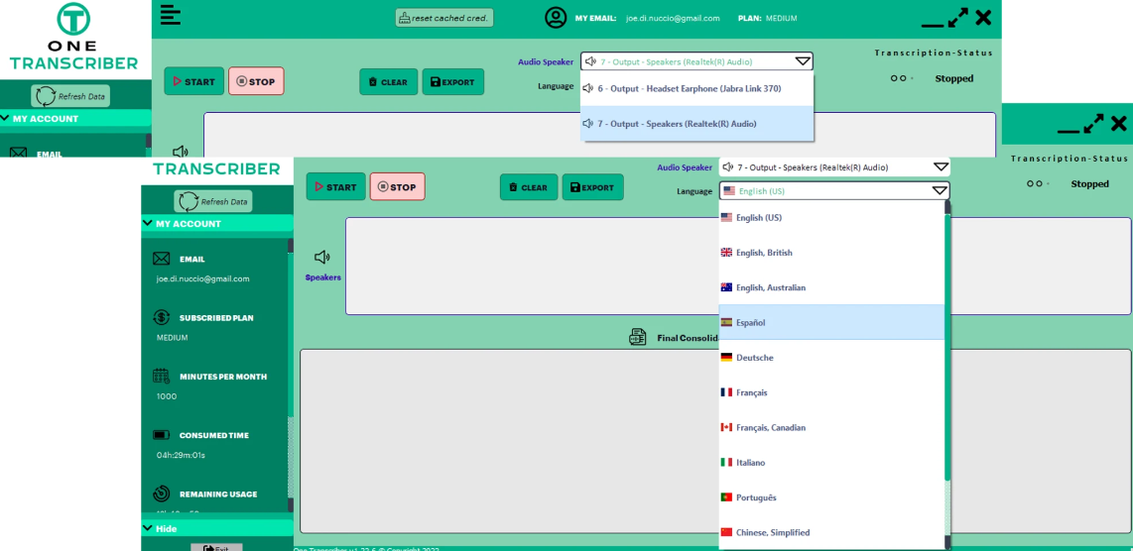The image size is (1133, 551).
Task: Choose Français, Canadian from the language list
Action: [831, 427]
